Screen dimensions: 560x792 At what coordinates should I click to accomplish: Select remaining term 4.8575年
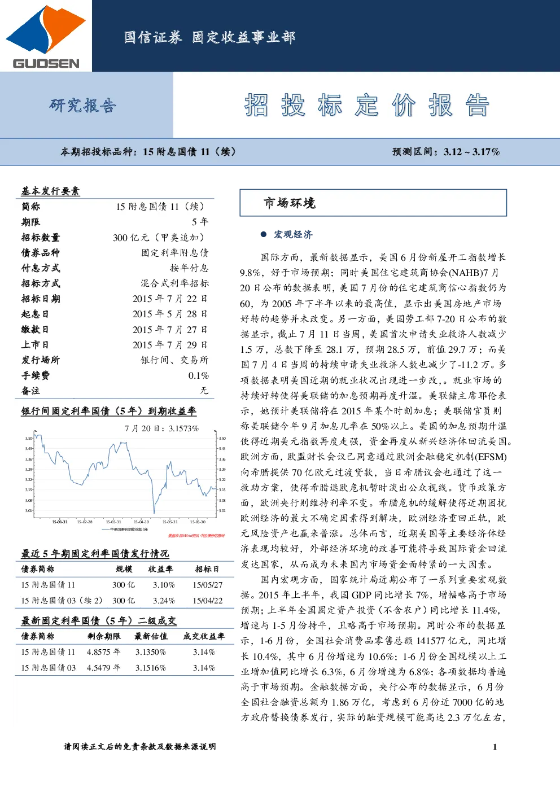click(103, 652)
